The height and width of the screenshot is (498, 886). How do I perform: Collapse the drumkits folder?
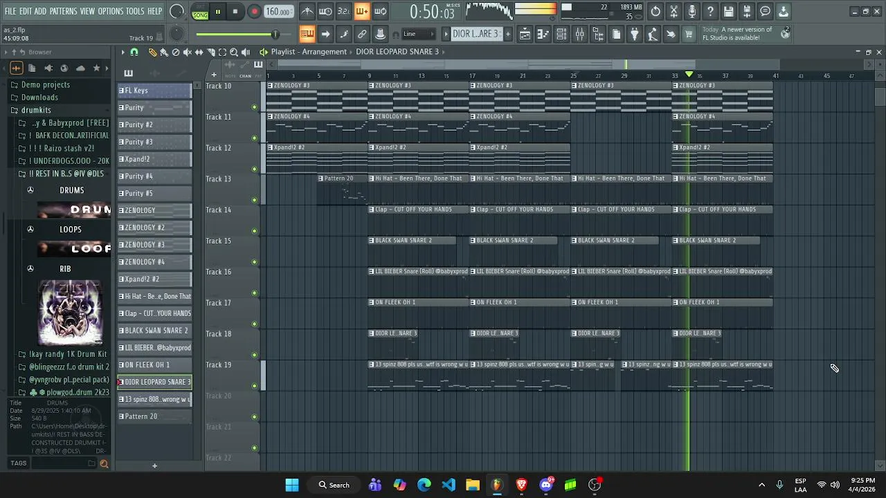(35, 110)
